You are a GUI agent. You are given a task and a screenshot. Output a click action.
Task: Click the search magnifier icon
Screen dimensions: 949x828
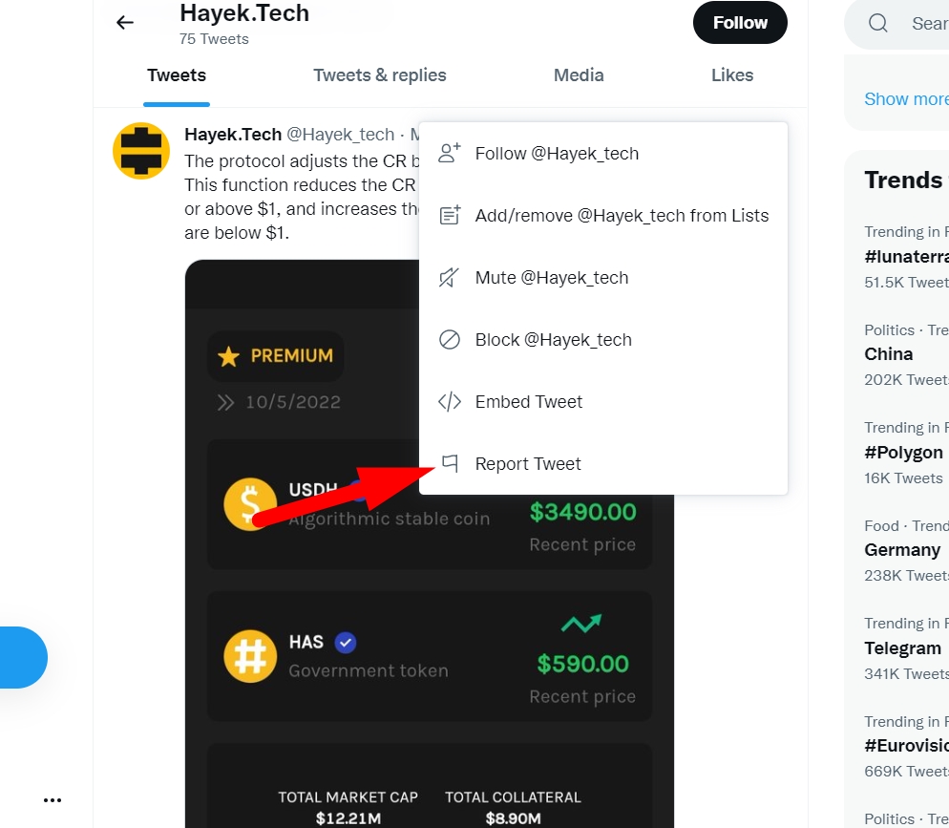[x=877, y=23]
